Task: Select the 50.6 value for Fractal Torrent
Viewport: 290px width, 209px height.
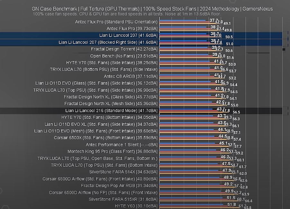Action: (x=229, y=51)
